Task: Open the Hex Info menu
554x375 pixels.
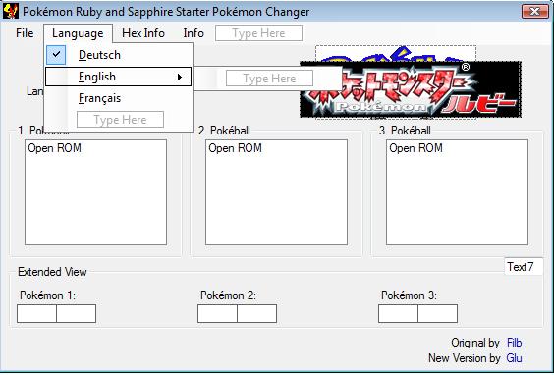Action: coord(143,33)
